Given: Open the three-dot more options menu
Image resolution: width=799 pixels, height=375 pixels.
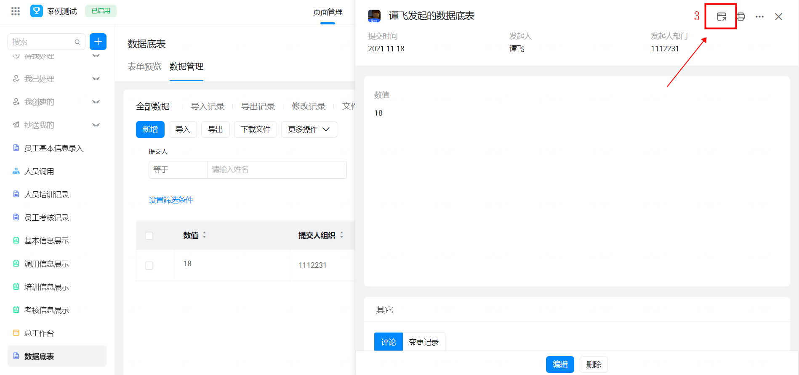Looking at the screenshot, I should [x=759, y=17].
